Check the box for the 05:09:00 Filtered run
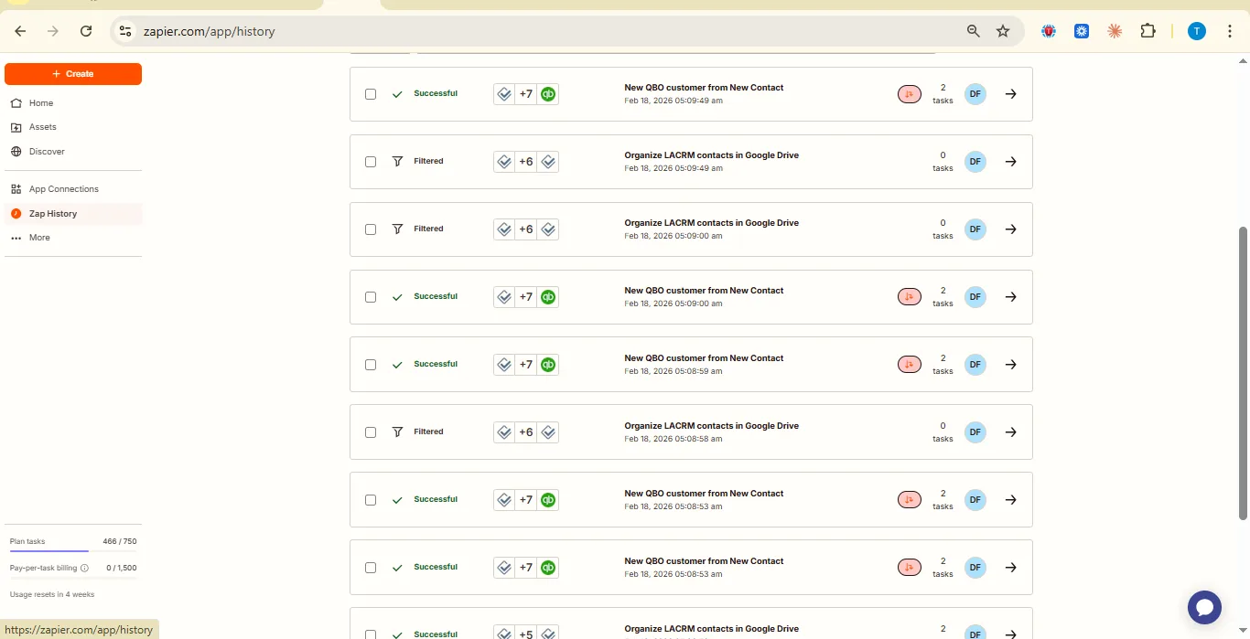1250x639 pixels. pyautogui.click(x=371, y=229)
